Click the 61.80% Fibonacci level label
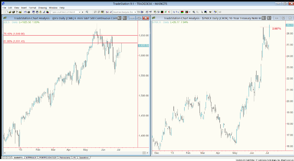 pyautogui.click(x=14, y=41)
